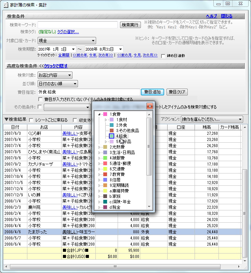Select the 3.その他食品 category color icon
Screen dimensions: 251x273
111,130
